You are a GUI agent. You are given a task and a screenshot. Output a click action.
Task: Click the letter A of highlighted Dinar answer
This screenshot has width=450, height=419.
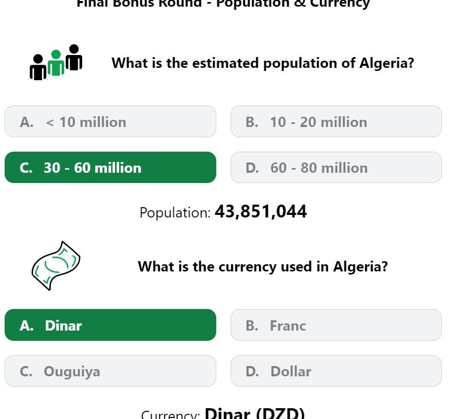point(27,325)
